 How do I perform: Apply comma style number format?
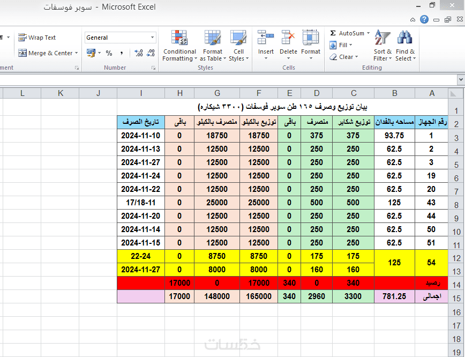122,53
